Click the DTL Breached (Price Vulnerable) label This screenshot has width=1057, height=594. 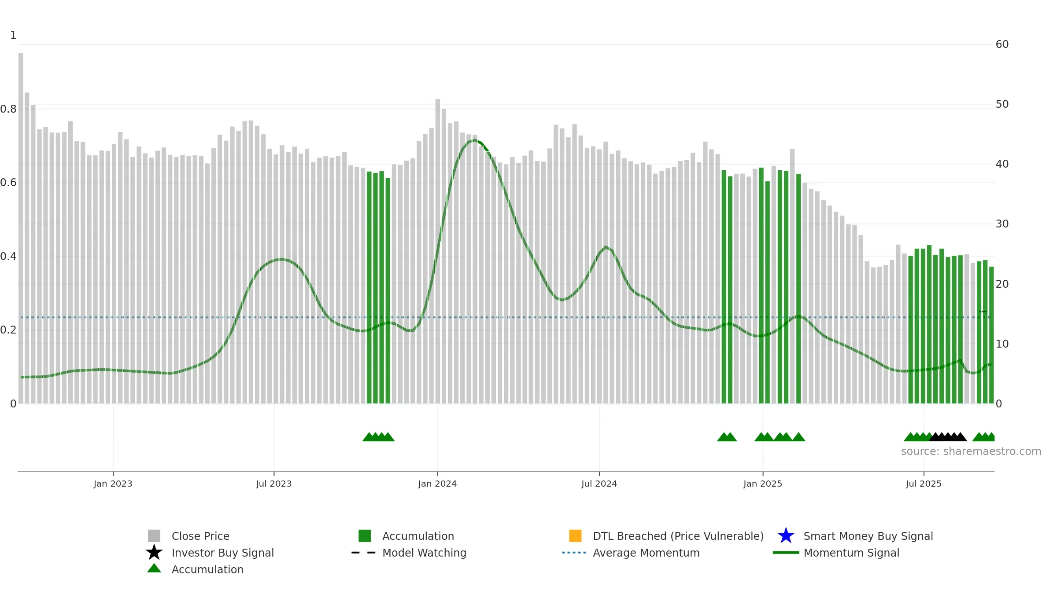[678, 536]
